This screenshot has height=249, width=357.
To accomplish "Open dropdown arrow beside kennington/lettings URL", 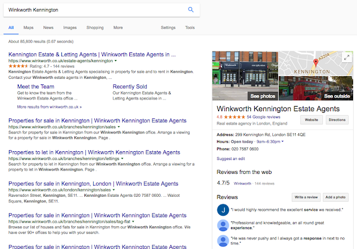I will 122,158.
